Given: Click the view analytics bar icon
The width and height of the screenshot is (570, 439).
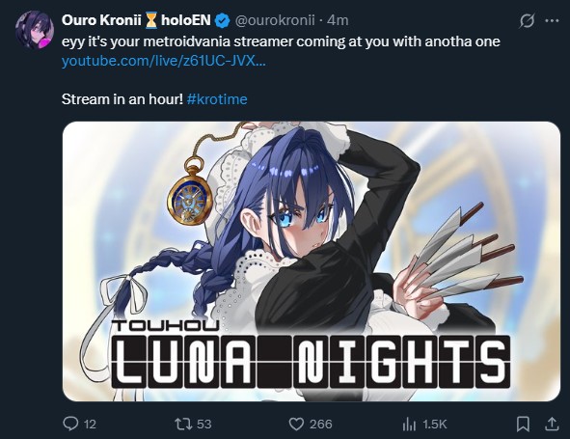Looking at the screenshot, I should 409,425.
